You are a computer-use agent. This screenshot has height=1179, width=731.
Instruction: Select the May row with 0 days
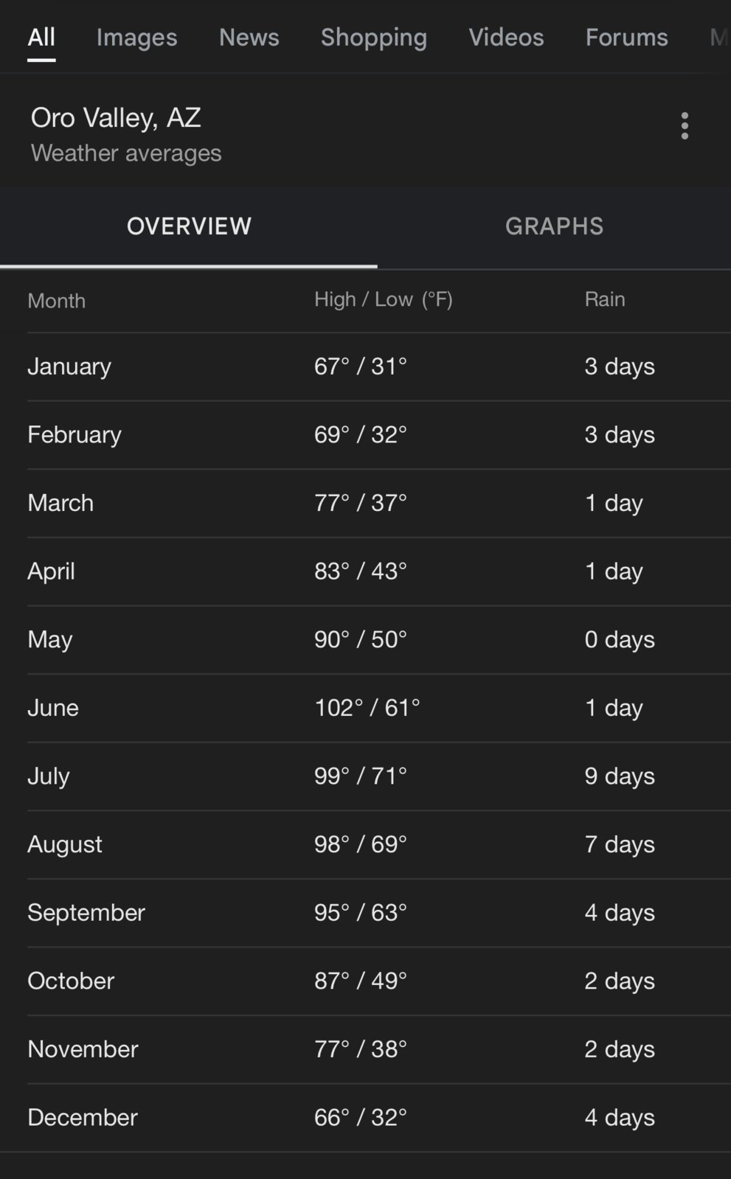click(379, 640)
